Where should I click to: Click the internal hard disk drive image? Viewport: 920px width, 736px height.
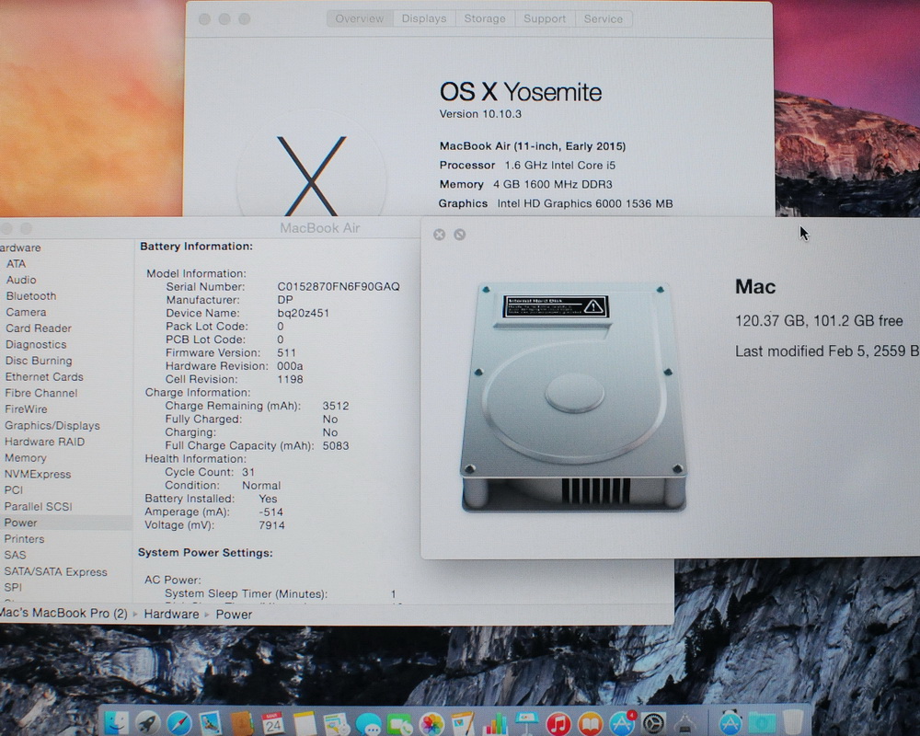pos(573,397)
